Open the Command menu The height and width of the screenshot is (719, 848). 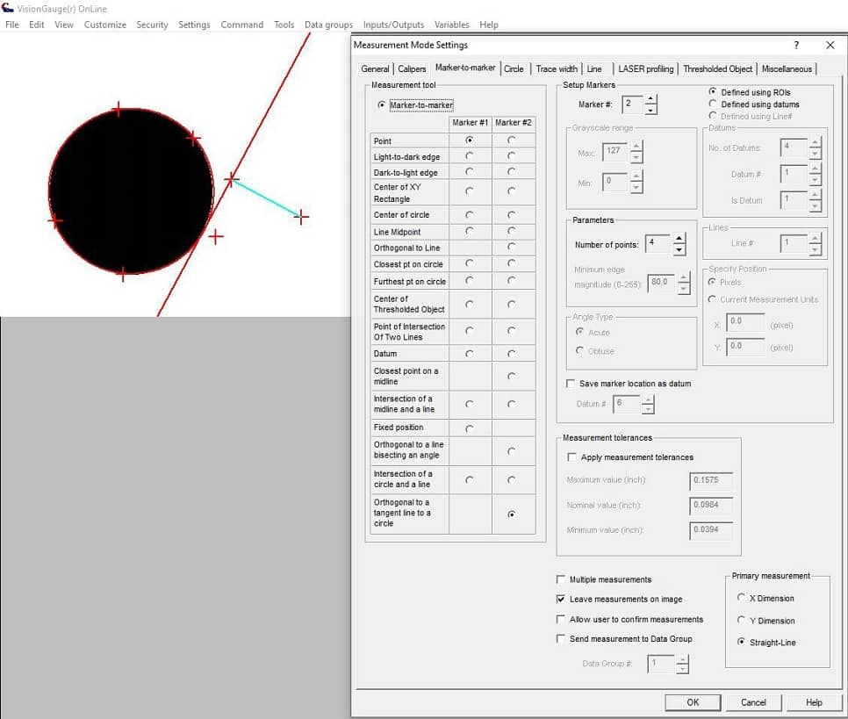pos(241,25)
